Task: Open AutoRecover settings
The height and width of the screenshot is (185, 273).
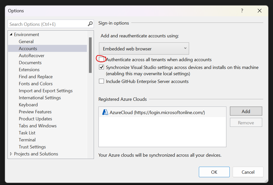Action: coord(32,56)
